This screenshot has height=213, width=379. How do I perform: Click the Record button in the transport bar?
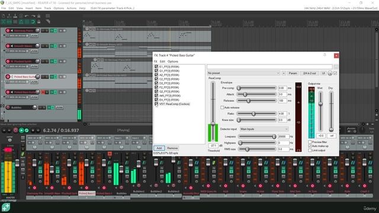[15, 130]
